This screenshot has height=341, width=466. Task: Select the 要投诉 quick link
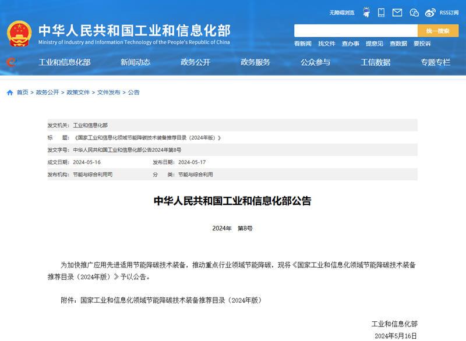422,44
